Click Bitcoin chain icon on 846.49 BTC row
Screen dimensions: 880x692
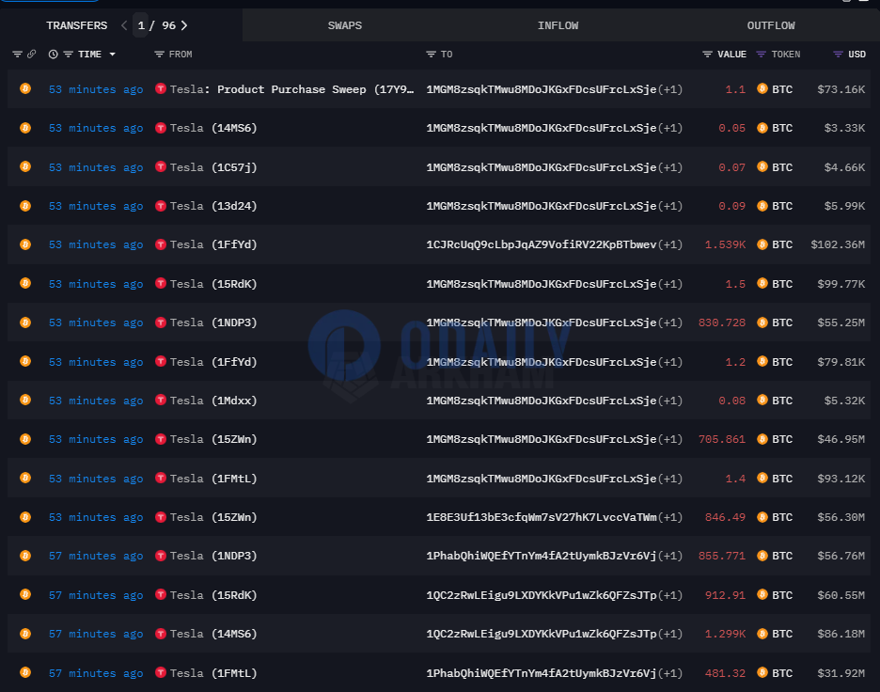pos(25,517)
